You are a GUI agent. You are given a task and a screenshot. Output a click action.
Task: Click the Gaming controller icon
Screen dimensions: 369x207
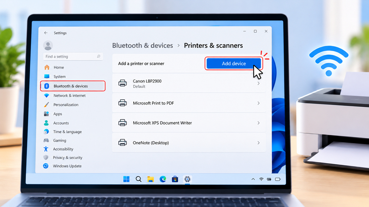46,140
